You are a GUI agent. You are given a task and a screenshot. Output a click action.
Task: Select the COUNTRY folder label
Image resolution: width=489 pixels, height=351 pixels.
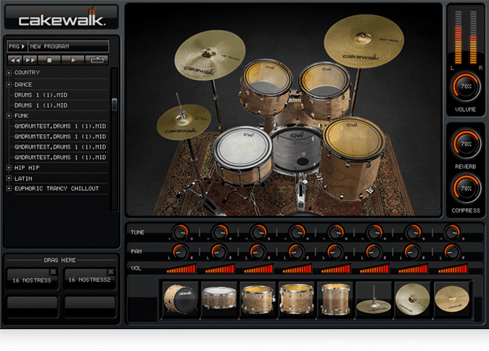pyautogui.click(x=27, y=73)
